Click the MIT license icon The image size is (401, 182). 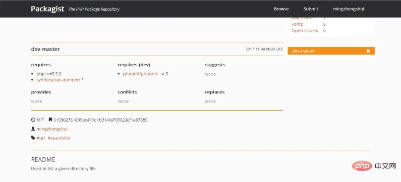click(33, 120)
